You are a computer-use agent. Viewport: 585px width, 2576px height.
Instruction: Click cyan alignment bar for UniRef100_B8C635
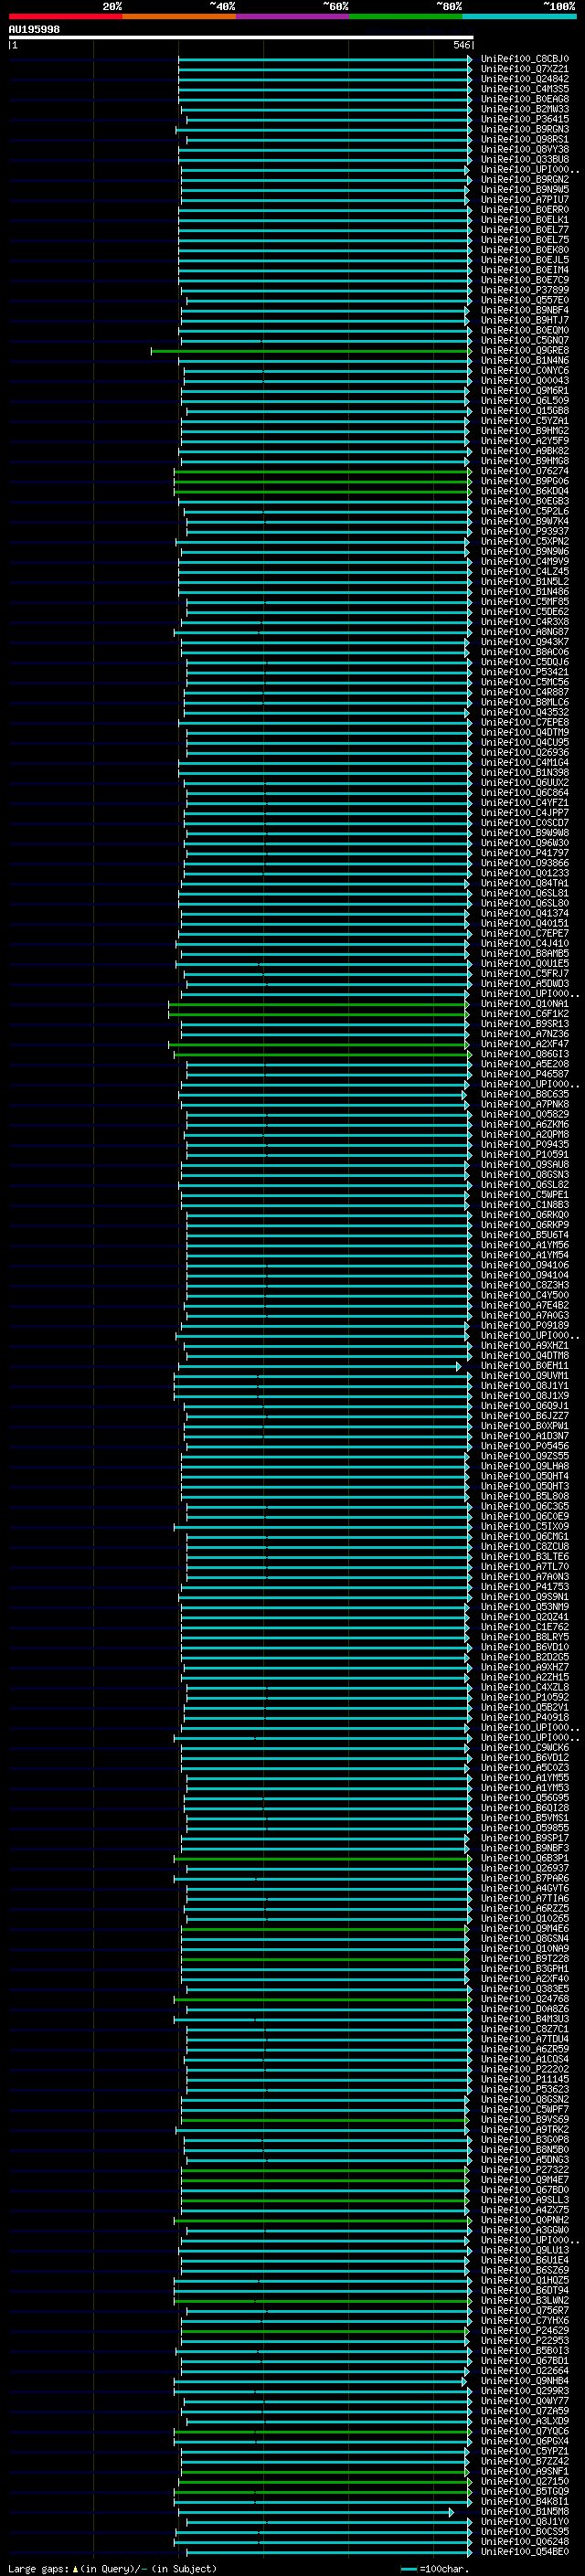point(322,1095)
